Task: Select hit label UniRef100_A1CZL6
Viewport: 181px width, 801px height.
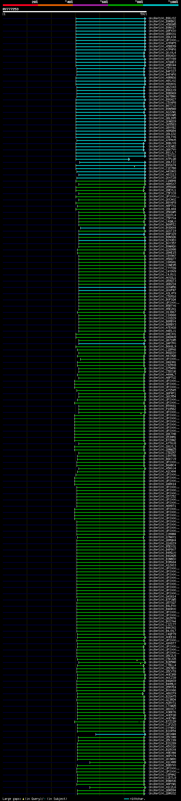Action: pos(162,787)
